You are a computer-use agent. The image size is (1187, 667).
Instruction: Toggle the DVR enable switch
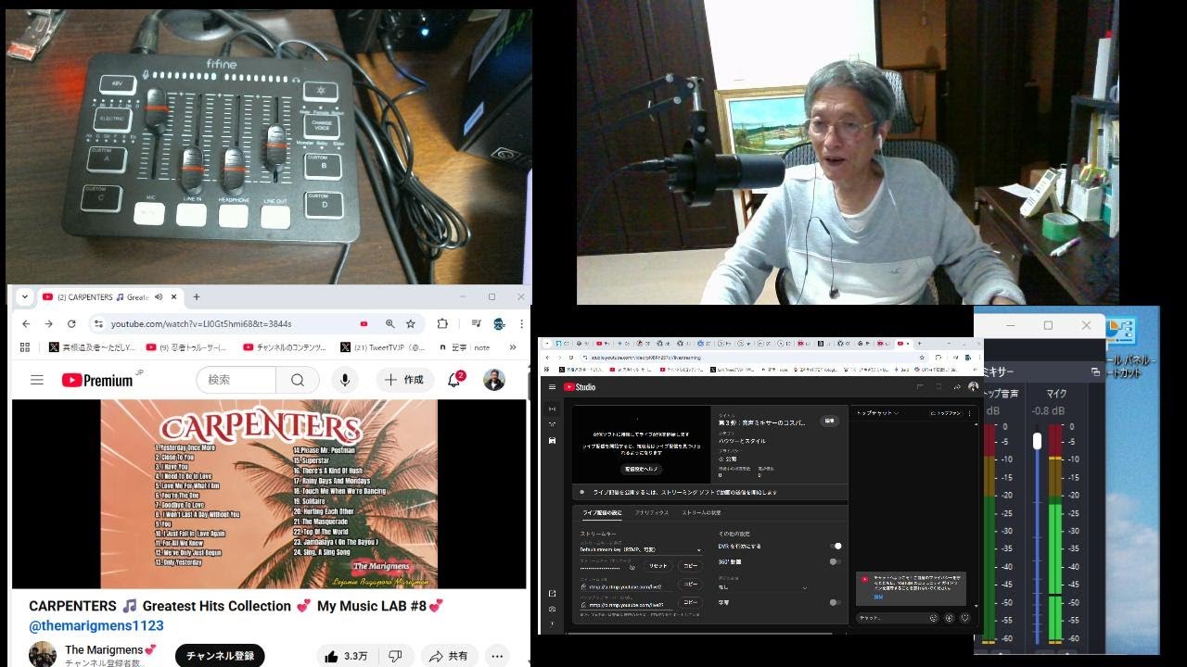(x=836, y=547)
